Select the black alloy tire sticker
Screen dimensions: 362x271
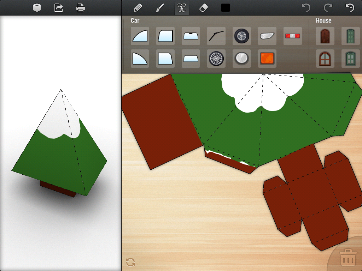coord(242,36)
